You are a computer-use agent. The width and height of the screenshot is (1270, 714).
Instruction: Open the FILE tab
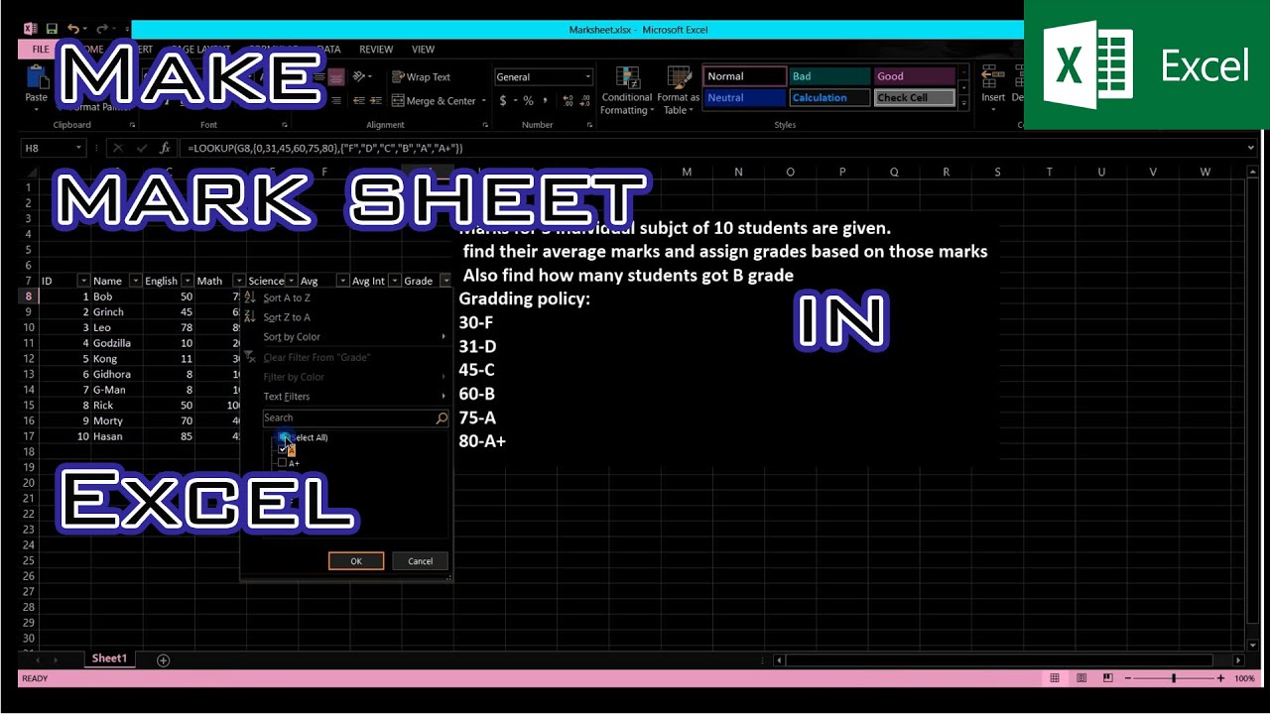tap(41, 49)
